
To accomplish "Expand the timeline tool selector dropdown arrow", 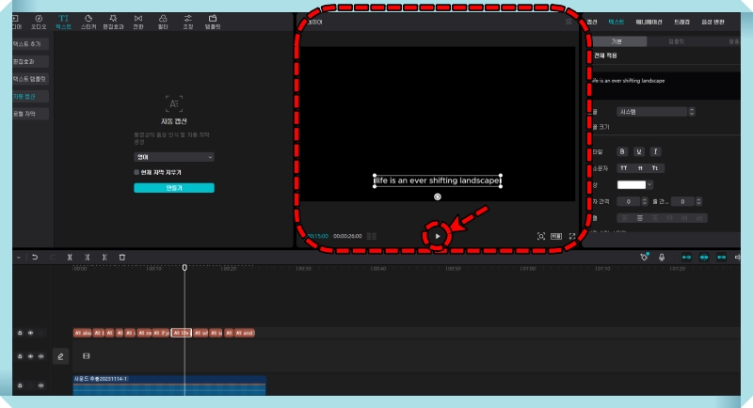I will pos(19,258).
